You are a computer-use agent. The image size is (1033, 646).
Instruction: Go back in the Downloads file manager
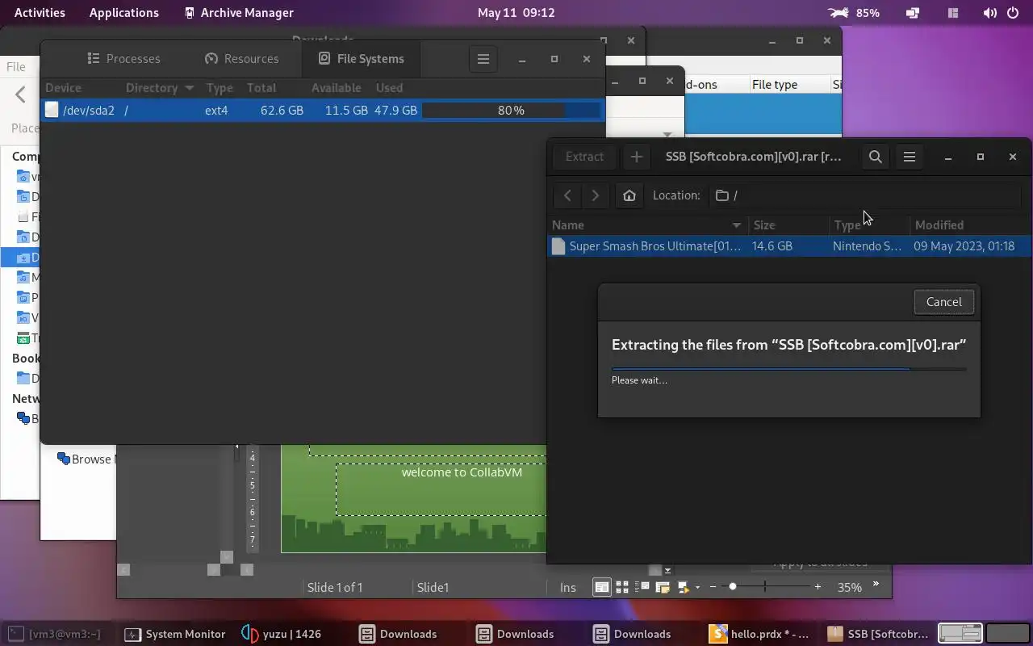pos(21,94)
